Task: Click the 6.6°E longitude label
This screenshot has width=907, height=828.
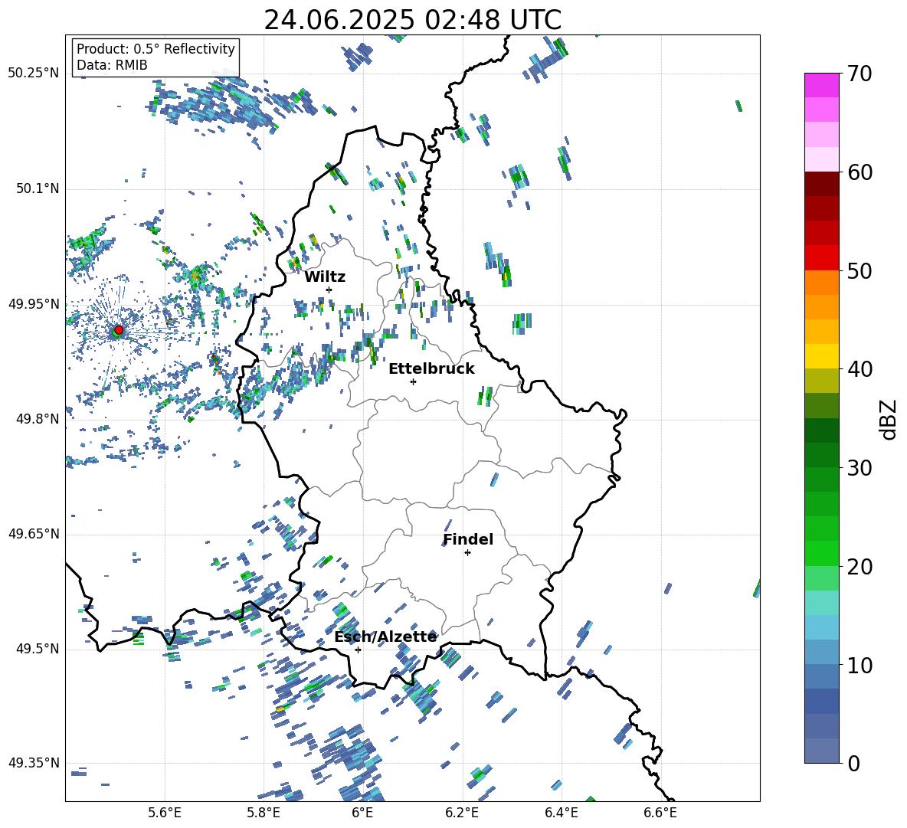Action: [660, 813]
